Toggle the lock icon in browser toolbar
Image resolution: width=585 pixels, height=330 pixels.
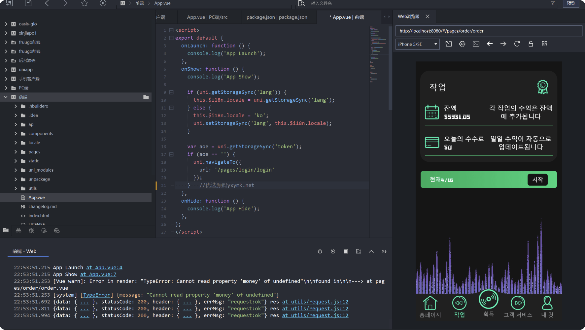pos(531,44)
